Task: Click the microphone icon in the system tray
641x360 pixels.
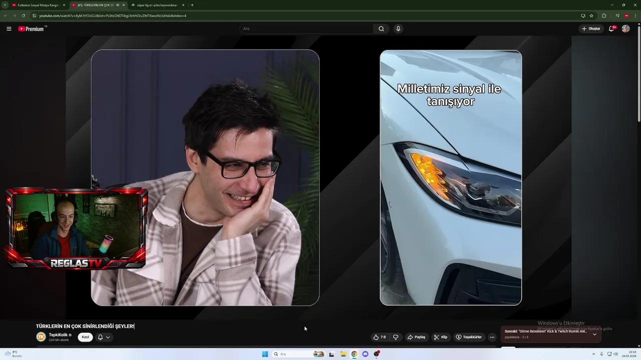Action: (x=601, y=354)
